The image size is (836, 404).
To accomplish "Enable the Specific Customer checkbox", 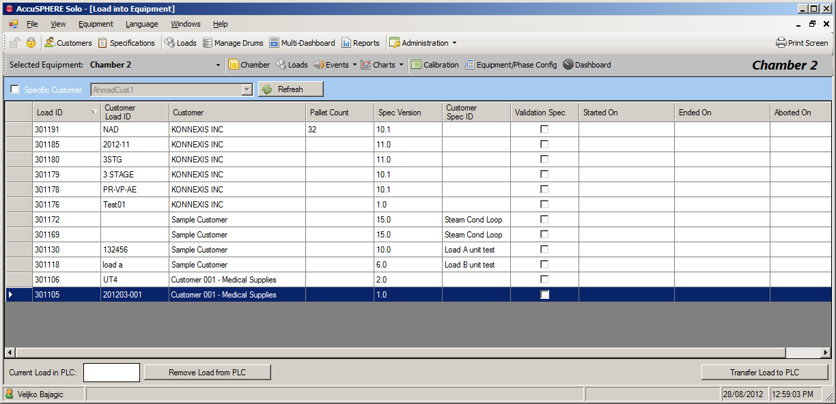I will pos(15,89).
